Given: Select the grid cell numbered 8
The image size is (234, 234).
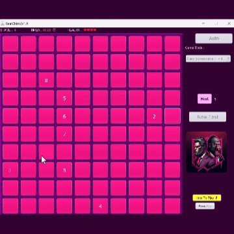Looking at the screenshot, I should pyautogui.click(x=46, y=80).
